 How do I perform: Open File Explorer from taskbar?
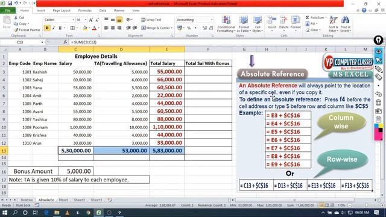57,213
